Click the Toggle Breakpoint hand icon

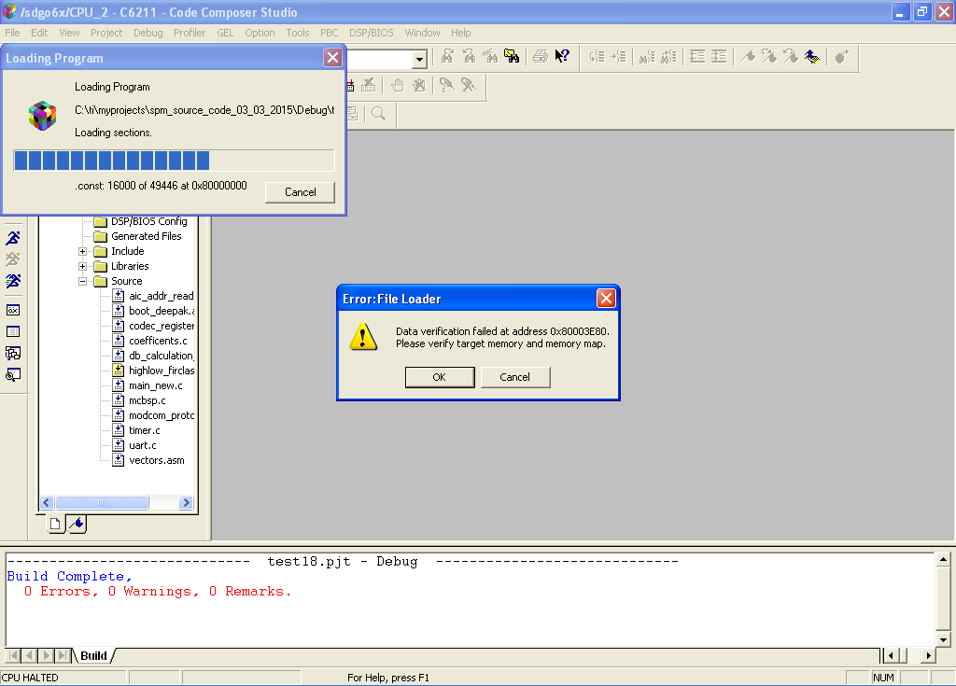coord(398,85)
